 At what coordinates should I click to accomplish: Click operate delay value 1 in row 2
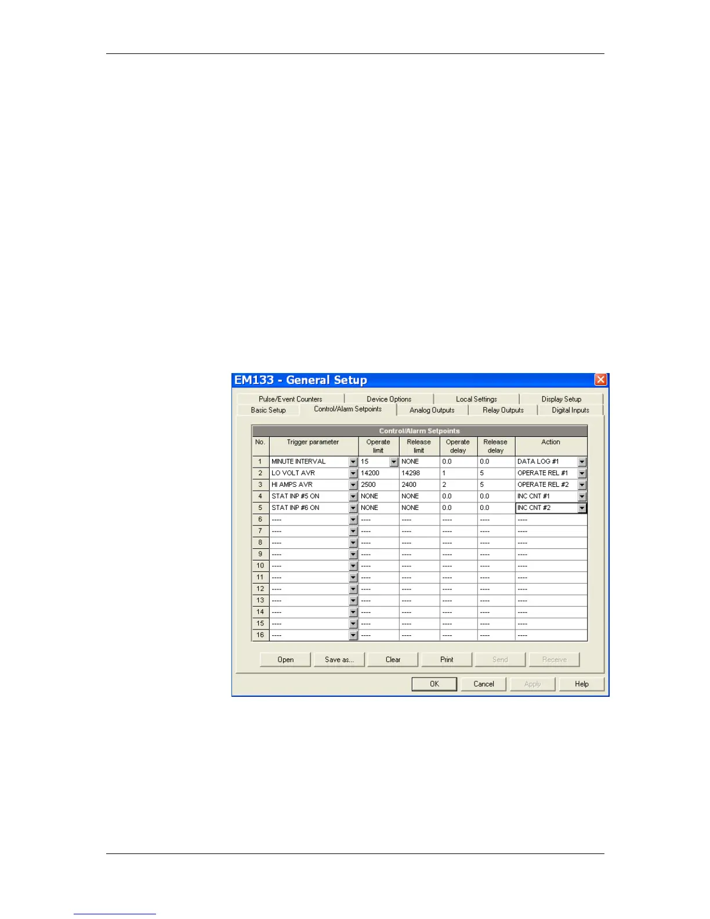coord(458,473)
